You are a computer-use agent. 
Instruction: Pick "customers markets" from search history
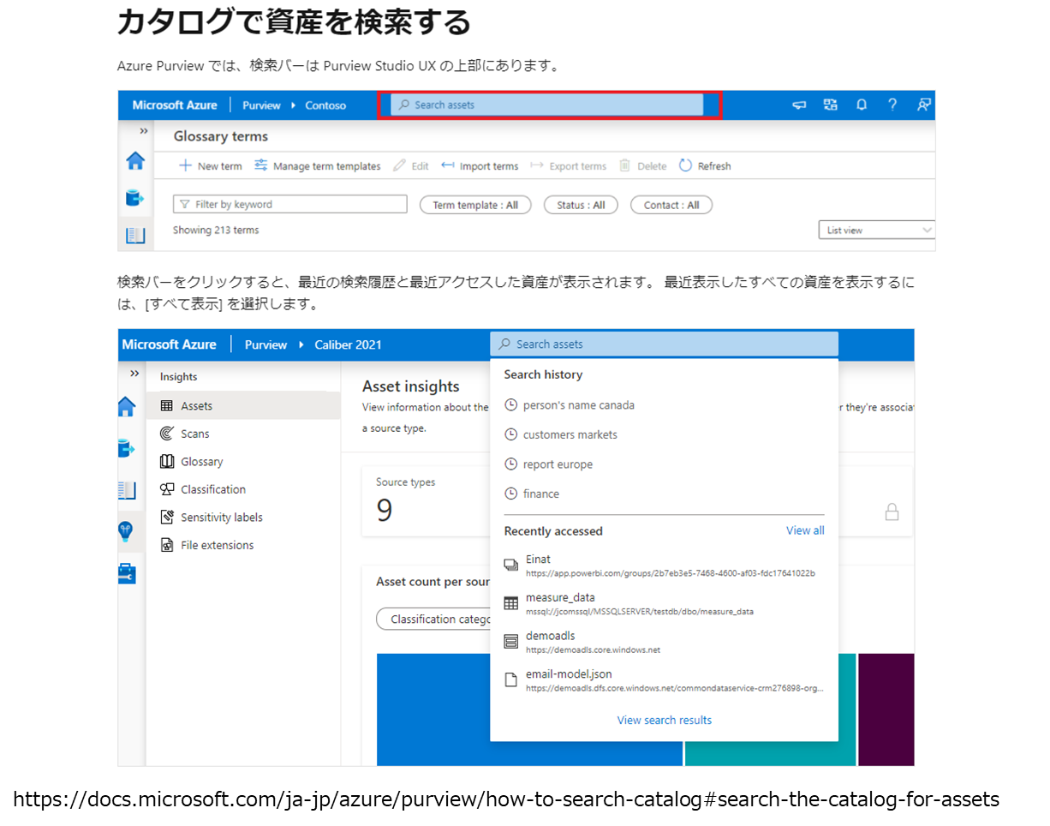570,434
